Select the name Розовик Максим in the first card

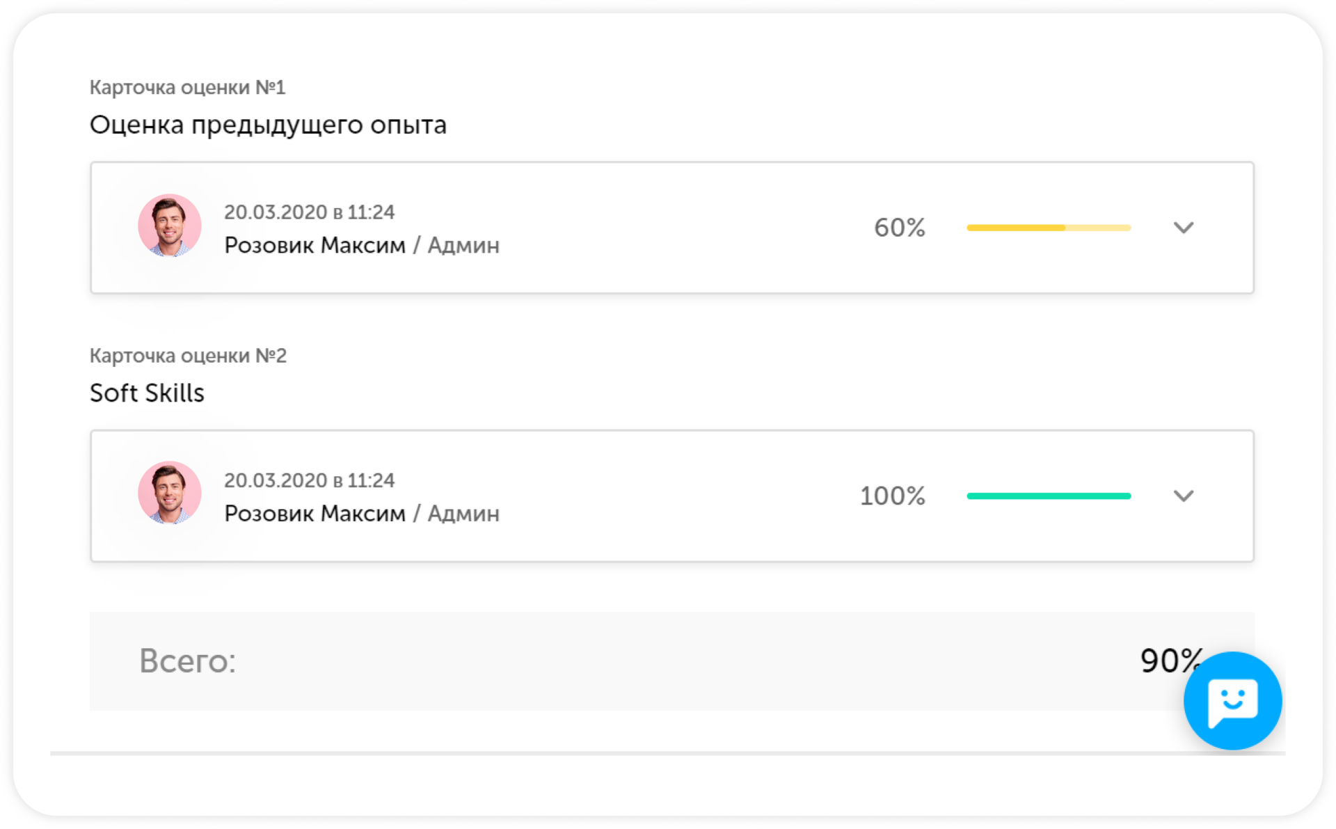pos(315,245)
